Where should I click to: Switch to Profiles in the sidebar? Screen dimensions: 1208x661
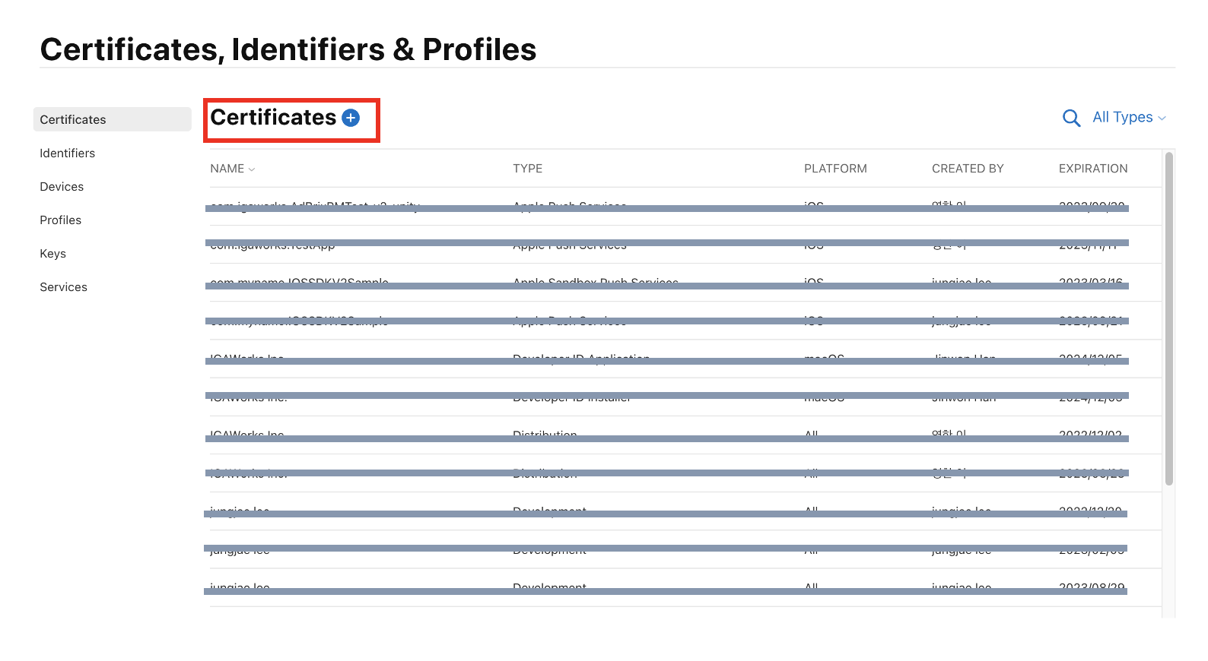[x=61, y=220]
